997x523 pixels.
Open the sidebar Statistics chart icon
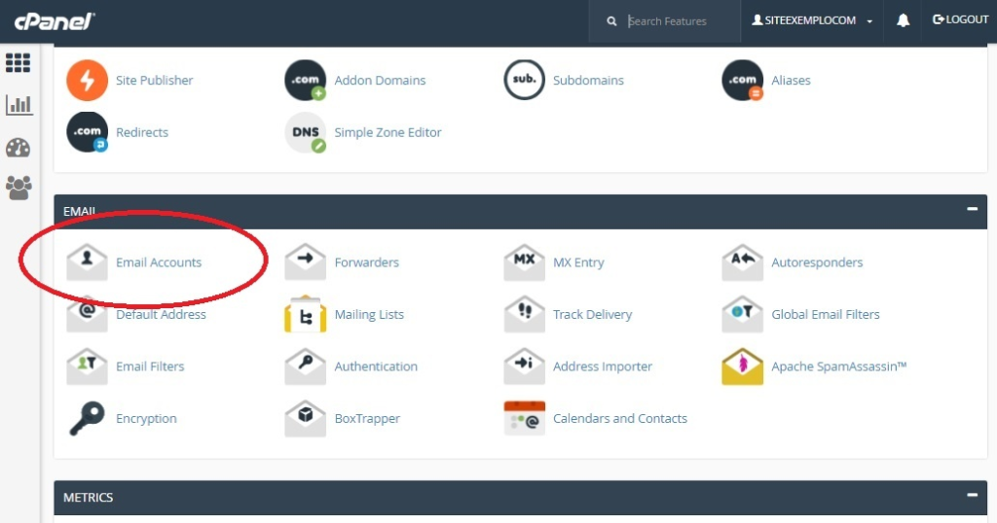(18, 105)
